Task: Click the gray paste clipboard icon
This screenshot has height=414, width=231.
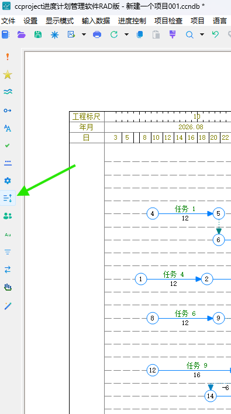Action: pyautogui.click(x=156, y=34)
